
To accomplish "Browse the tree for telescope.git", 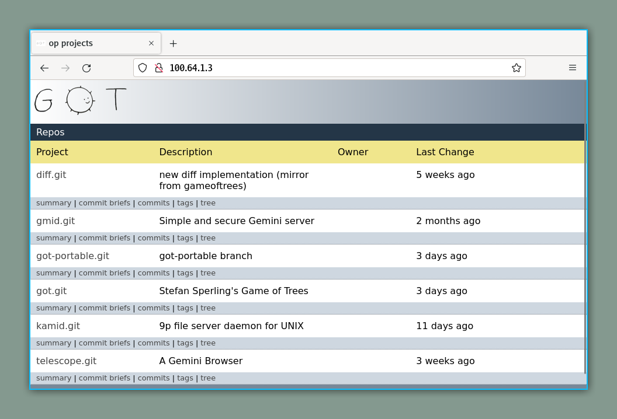I will 208,378.
